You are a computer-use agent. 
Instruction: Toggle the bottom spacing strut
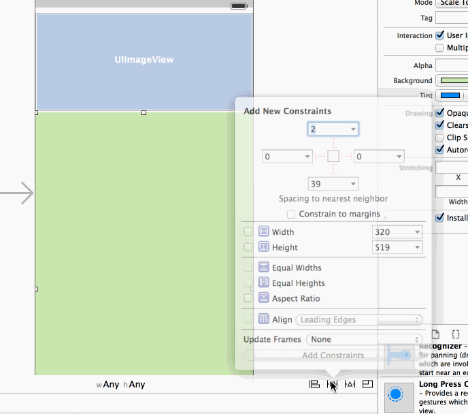click(333, 170)
